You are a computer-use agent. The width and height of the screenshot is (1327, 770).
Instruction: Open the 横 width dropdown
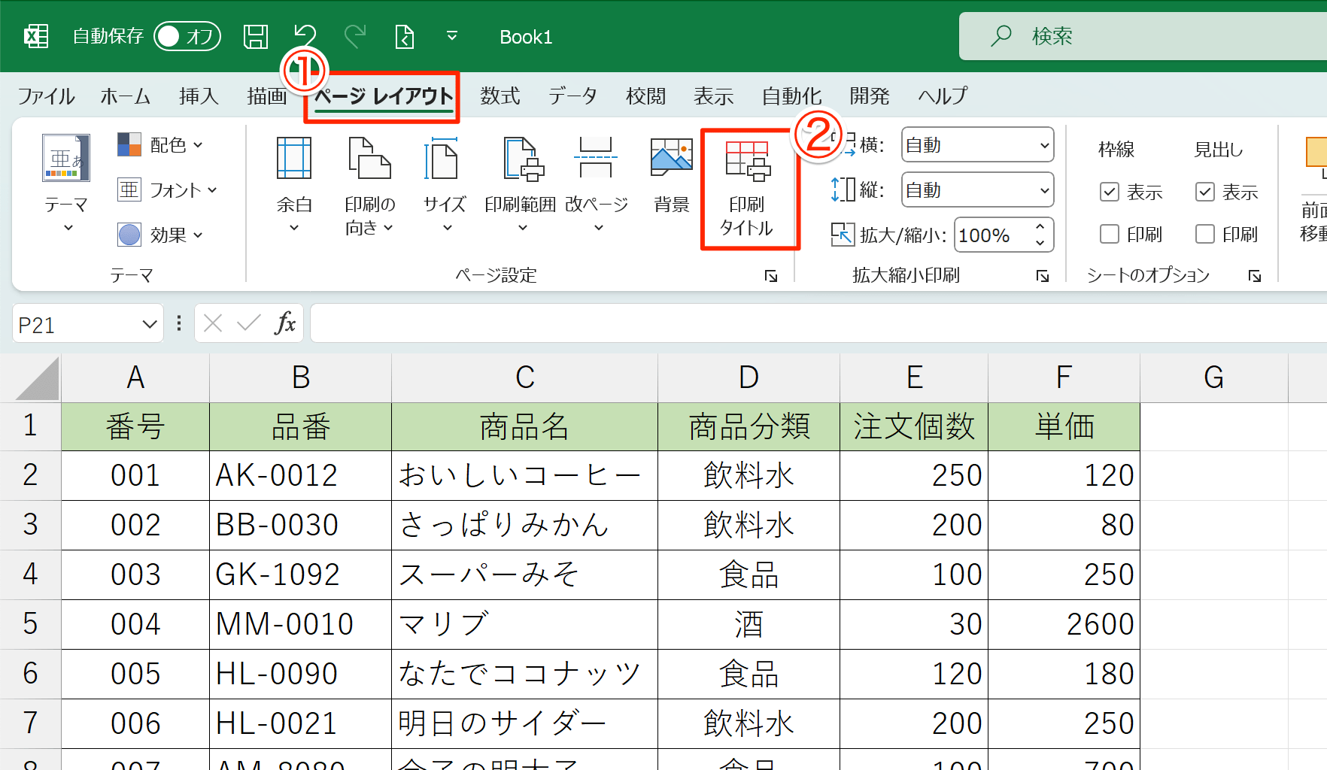(977, 145)
